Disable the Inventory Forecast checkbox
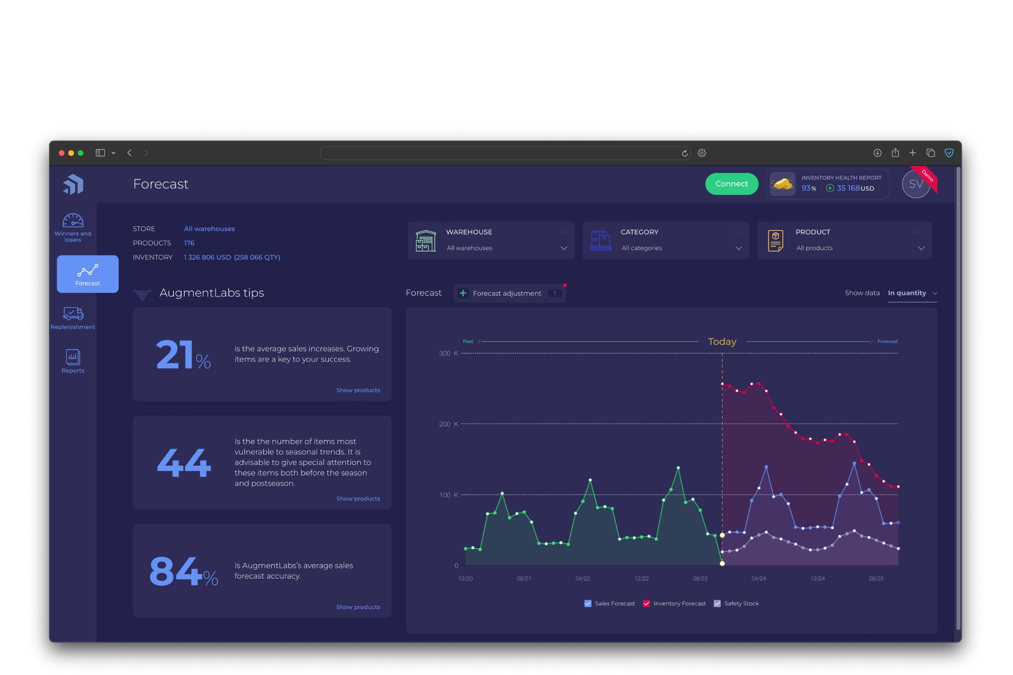This screenshot has height=675, width=1013. 647,603
